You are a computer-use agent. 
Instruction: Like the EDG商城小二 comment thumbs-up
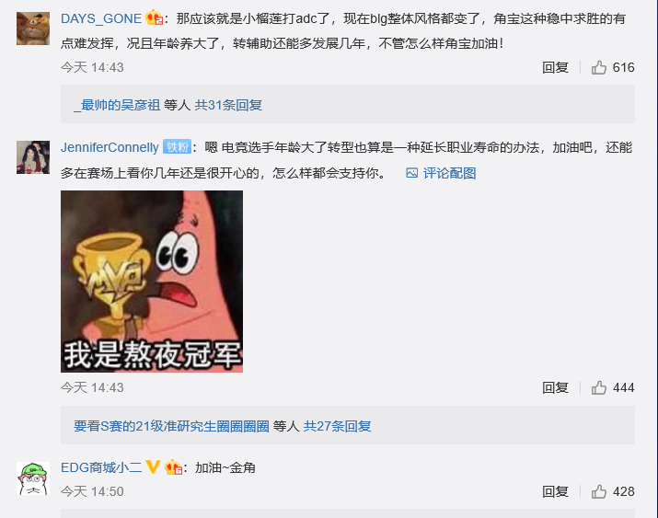[x=598, y=491]
